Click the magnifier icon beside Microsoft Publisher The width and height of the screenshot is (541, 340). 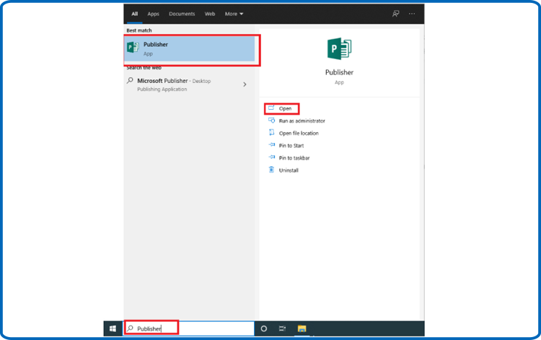point(130,80)
